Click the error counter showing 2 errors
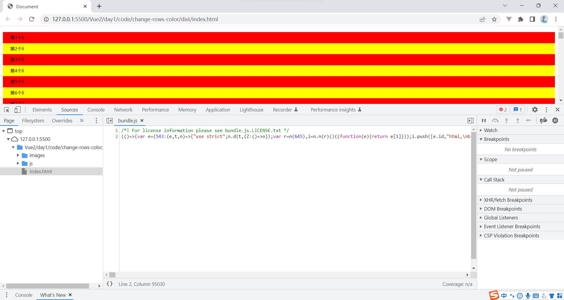564x300 pixels. point(503,109)
